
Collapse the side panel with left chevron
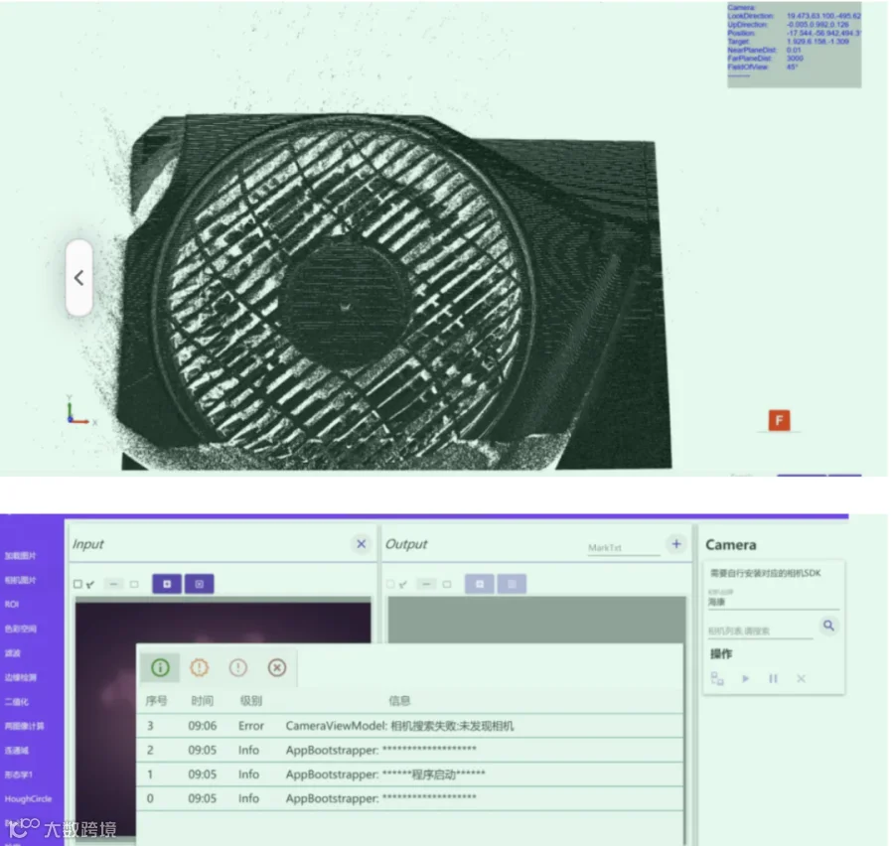click(x=79, y=278)
